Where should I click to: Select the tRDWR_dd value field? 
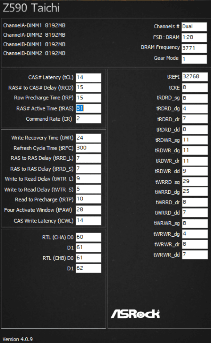click(x=195, y=171)
